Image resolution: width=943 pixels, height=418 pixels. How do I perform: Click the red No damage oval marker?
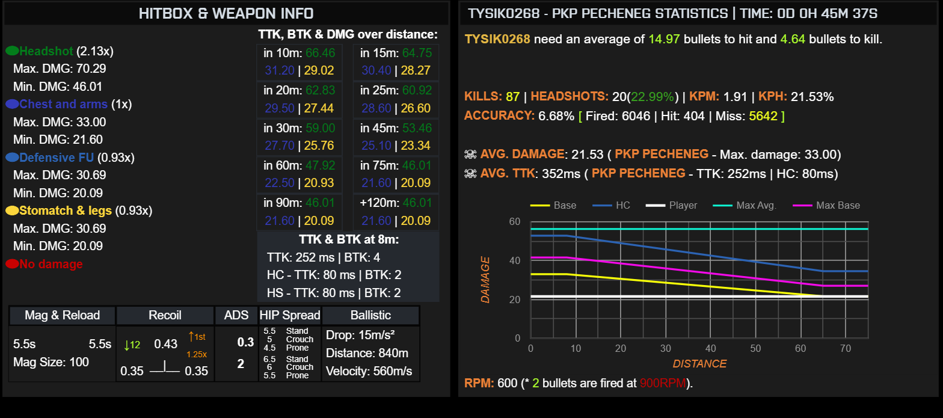(x=11, y=263)
